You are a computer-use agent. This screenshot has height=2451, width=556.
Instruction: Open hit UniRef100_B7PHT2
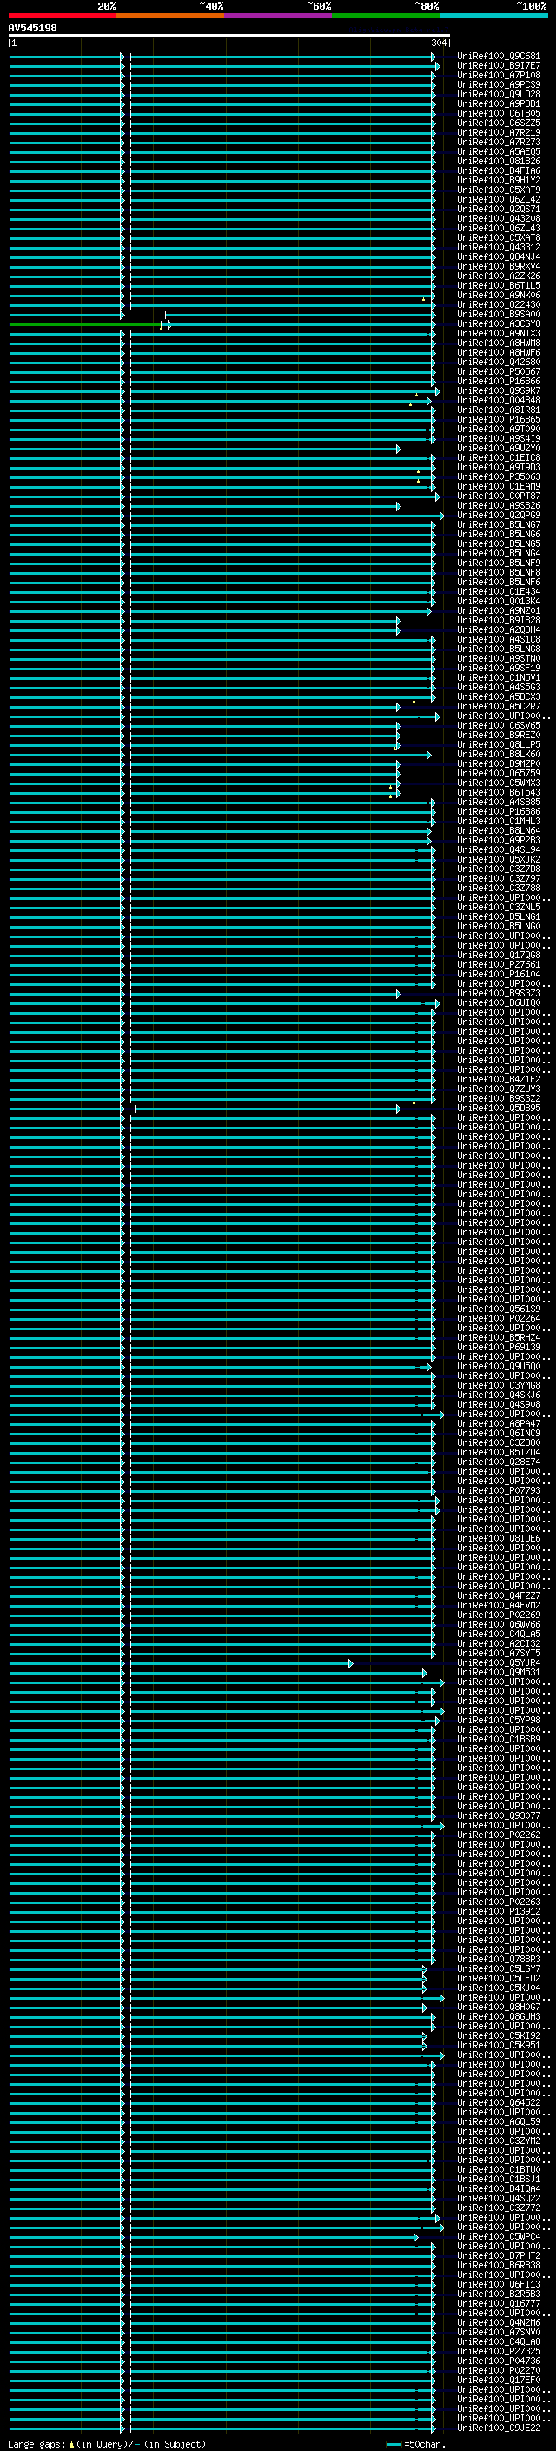499,2255
